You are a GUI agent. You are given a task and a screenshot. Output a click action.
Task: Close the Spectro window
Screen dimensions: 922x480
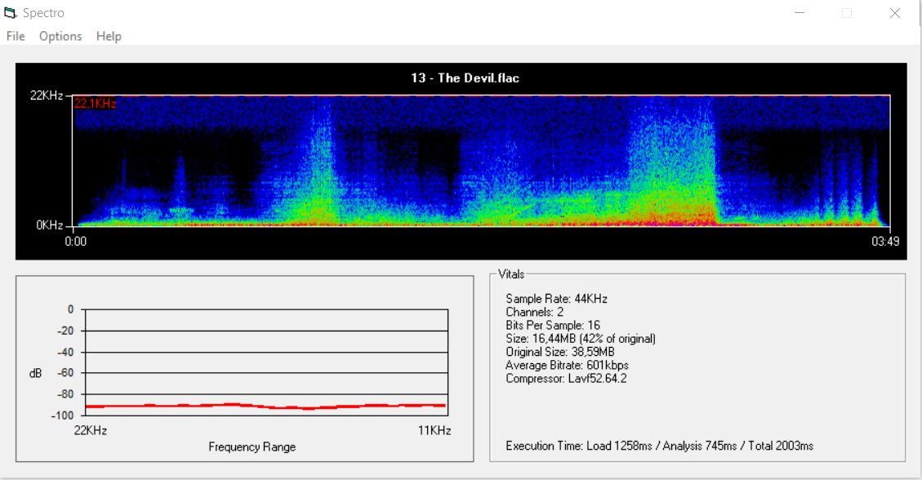[x=894, y=13]
